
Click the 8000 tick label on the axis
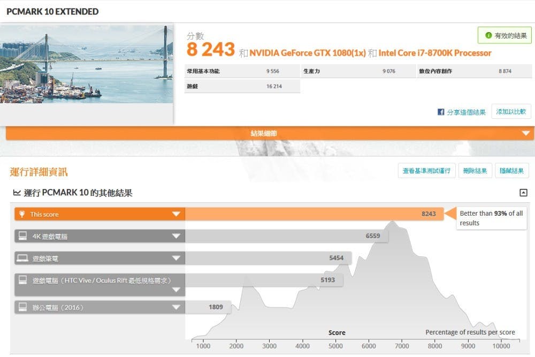[x=434, y=346]
